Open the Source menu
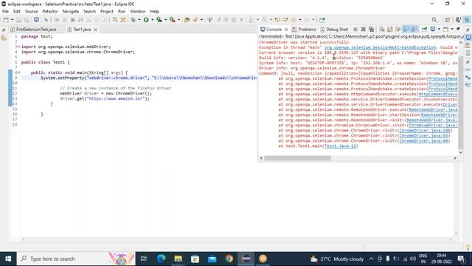The width and height of the screenshot is (472, 266). click(x=31, y=11)
